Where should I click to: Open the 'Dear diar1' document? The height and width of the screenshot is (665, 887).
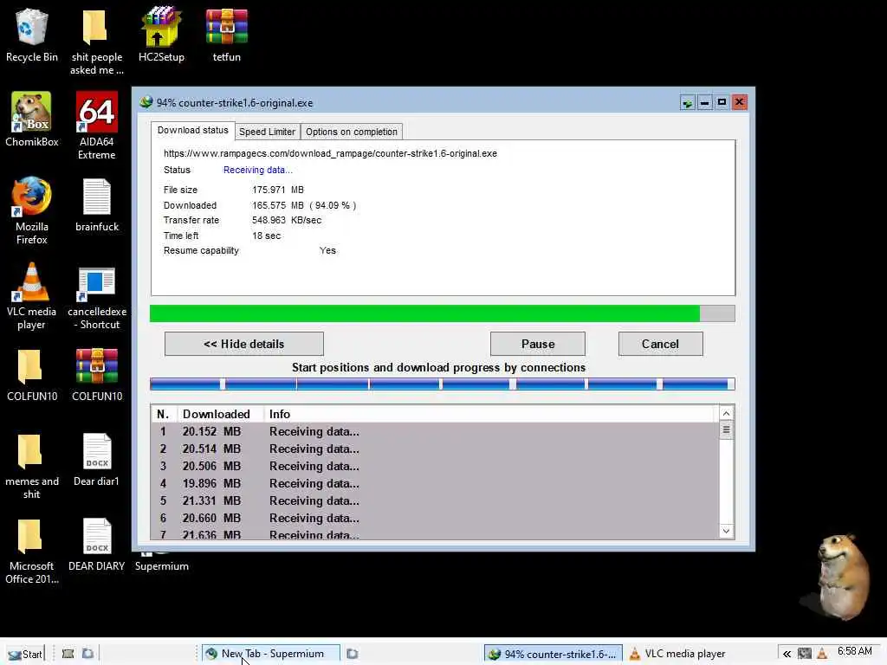97,460
